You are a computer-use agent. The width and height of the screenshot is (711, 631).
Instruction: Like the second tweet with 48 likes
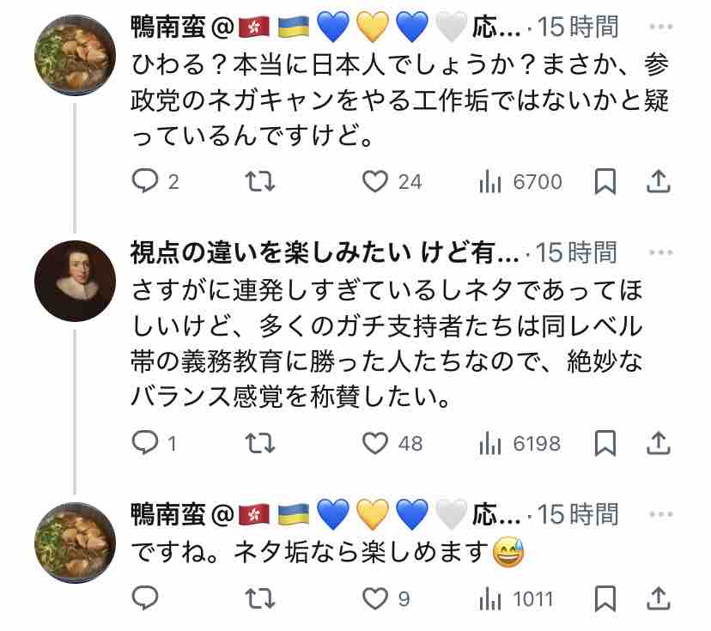coord(392,443)
